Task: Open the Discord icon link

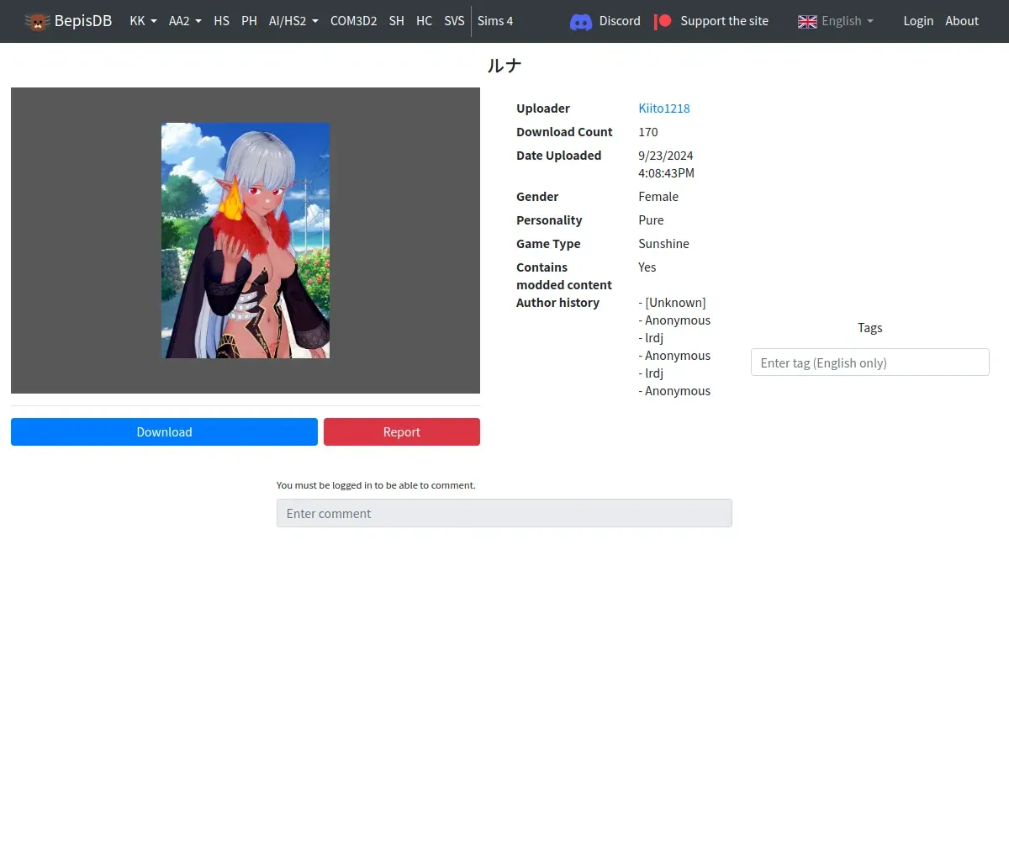Action: coord(581,21)
